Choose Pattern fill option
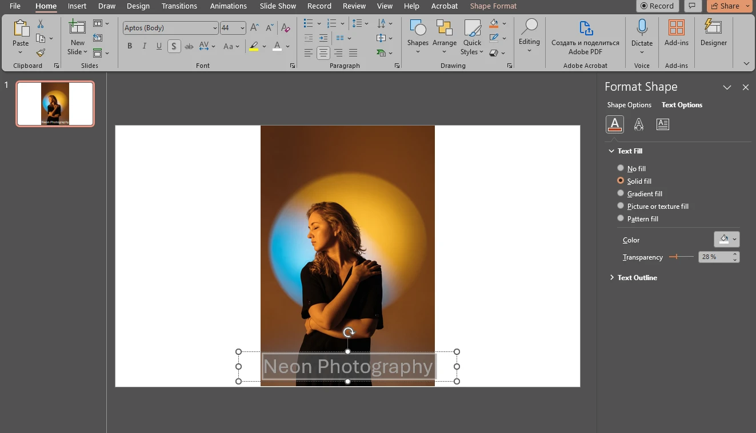Screen dimensions: 756x433 point(621,218)
